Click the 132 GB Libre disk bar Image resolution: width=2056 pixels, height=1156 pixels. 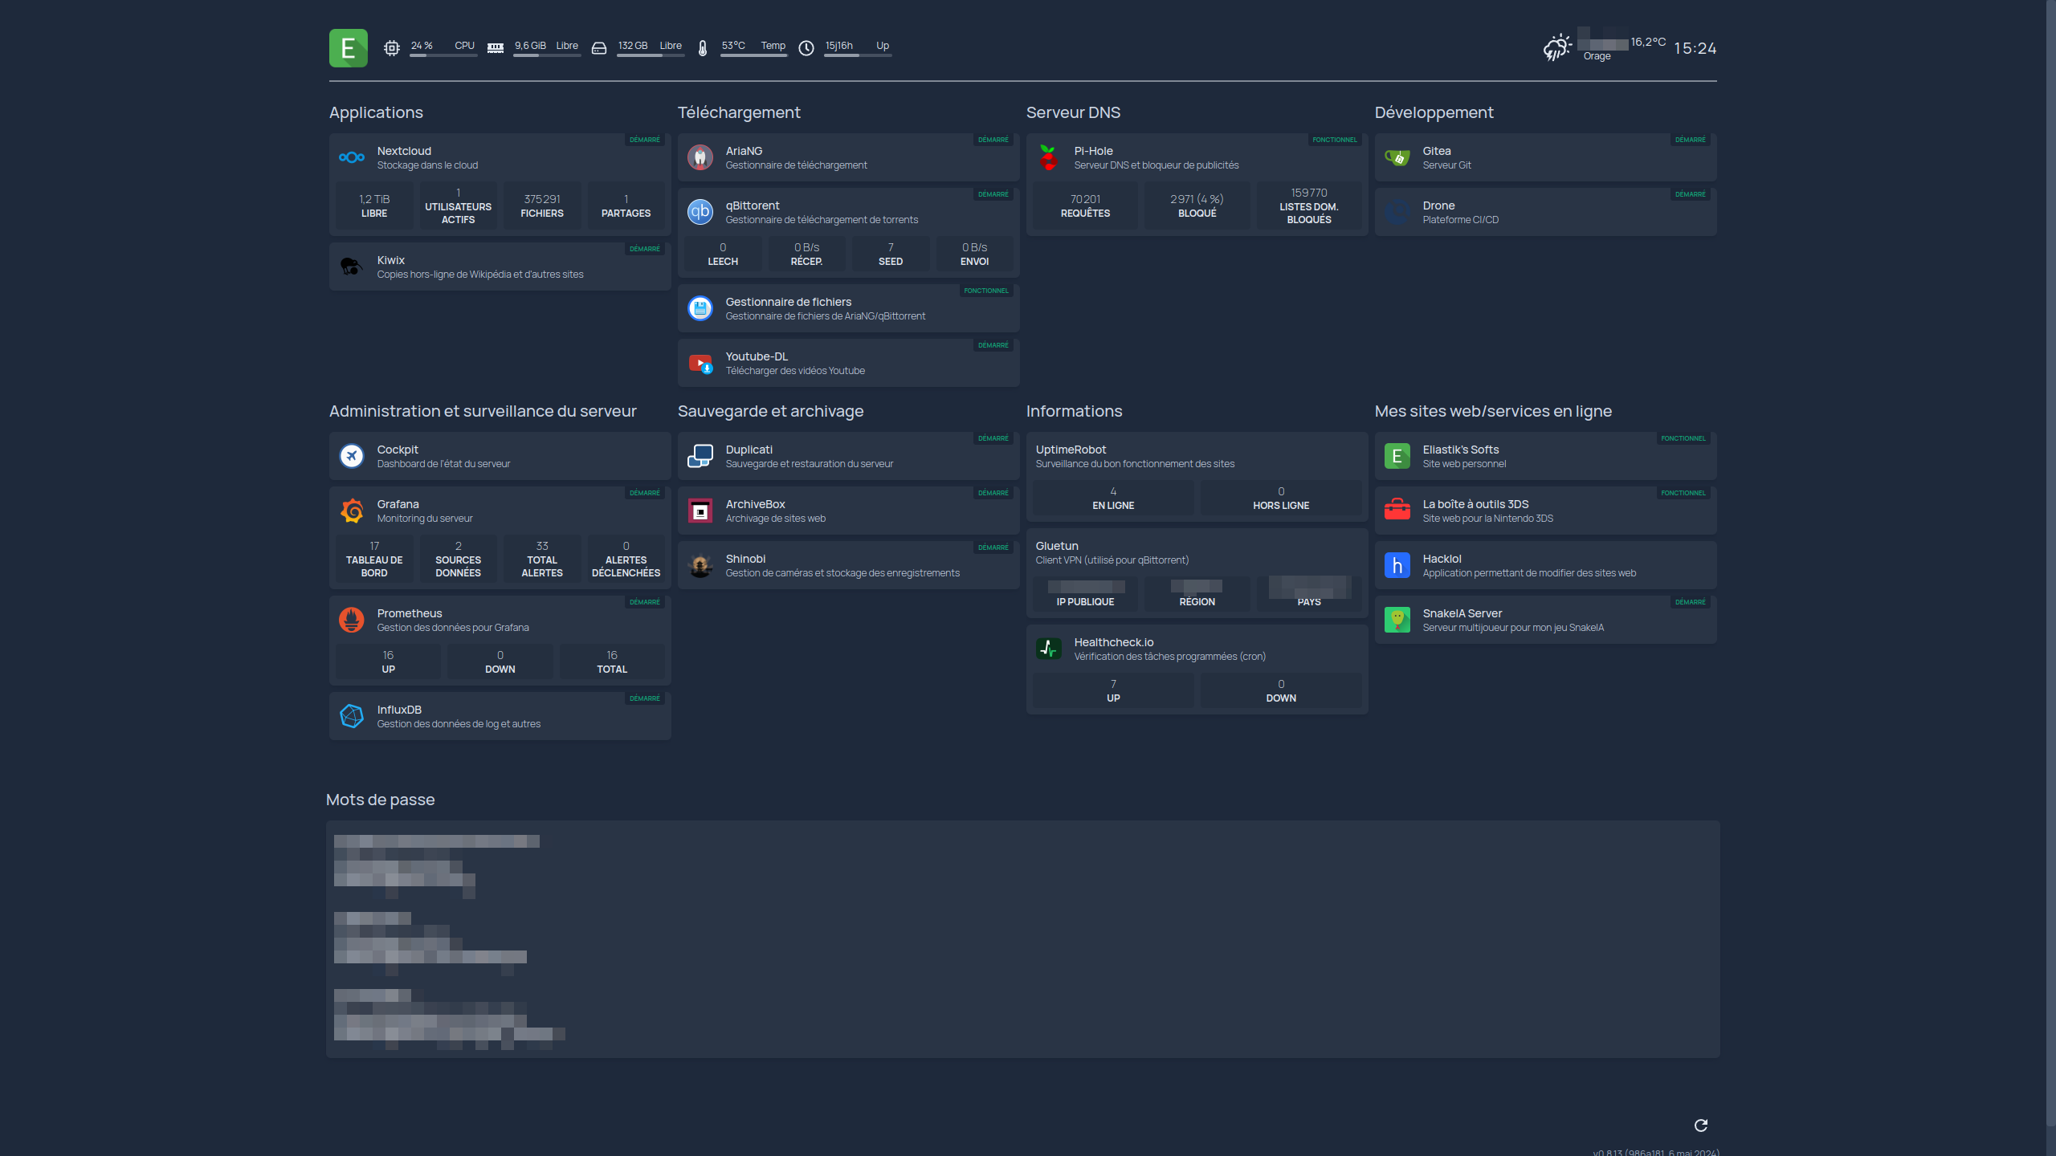pos(651,55)
